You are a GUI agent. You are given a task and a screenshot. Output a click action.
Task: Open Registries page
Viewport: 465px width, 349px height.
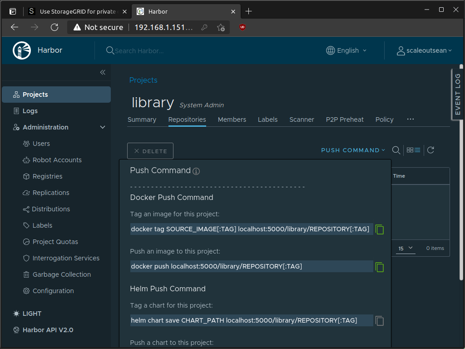pyautogui.click(x=47, y=176)
